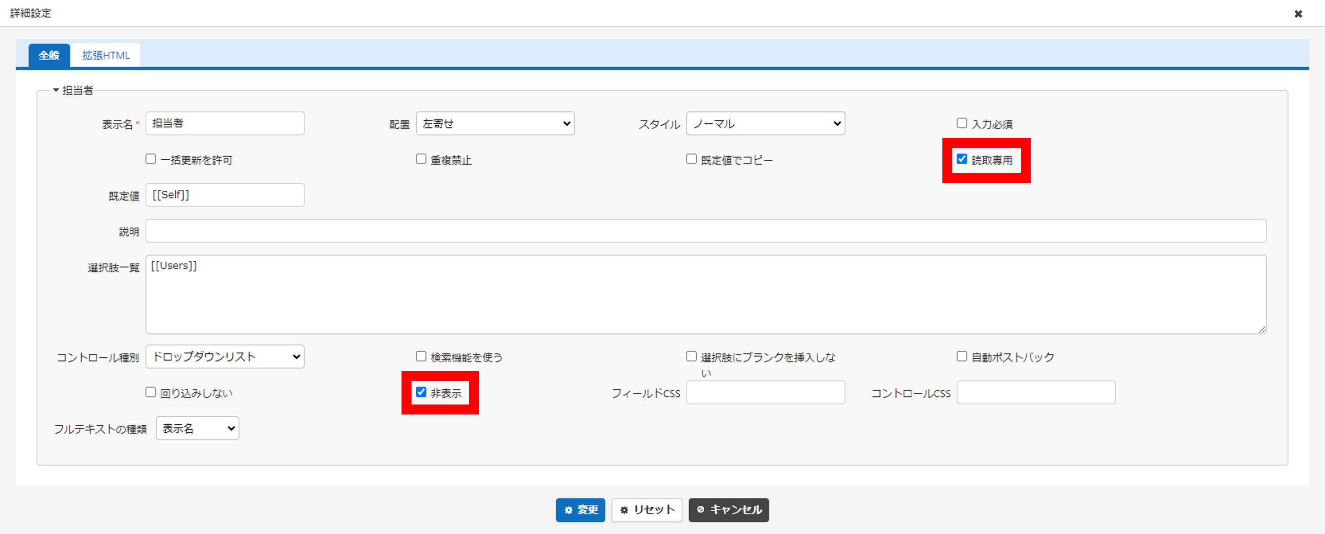Toggle 自動ポストバック checkbox
The width and height of the screenshot is (1325, 534).
961,356
